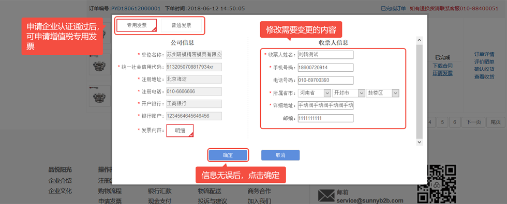Click the 单位名称 company name field
This screenshot has height=204, width=507.
click(x=194, y=54)
